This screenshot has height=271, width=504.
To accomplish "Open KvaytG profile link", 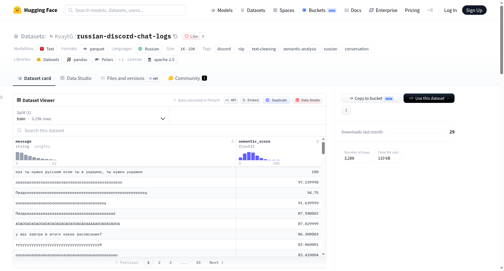I will pyautogui.click(x=64, y=36).
